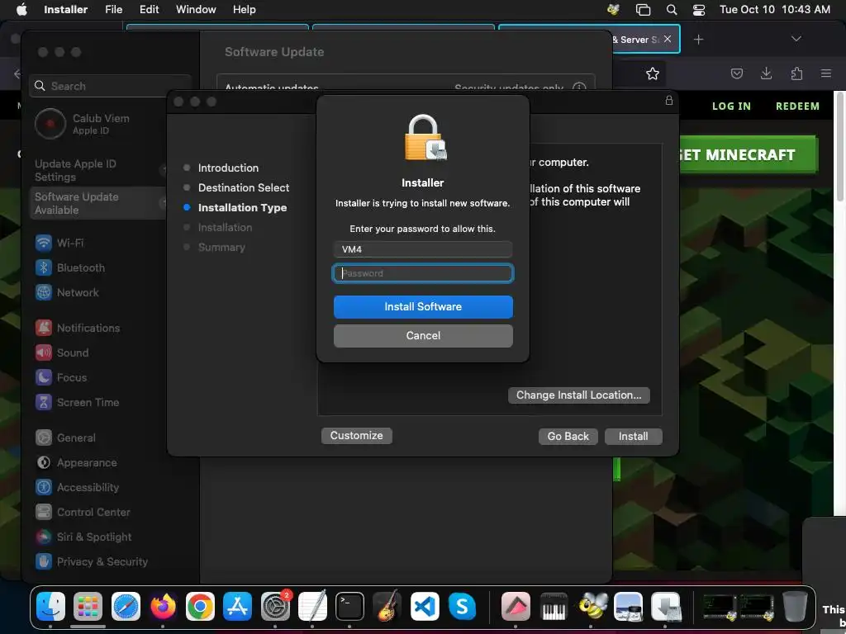Open Finder from the Dock
Viewport: 846px width, 634px height.
point(50,606)
